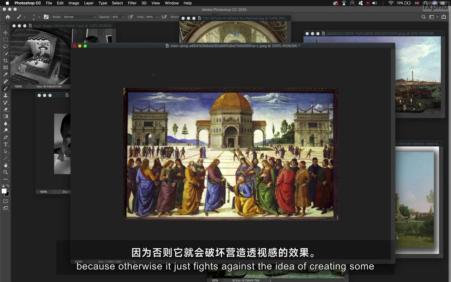Open the brush preset picker dropdown

coord(39,17)
